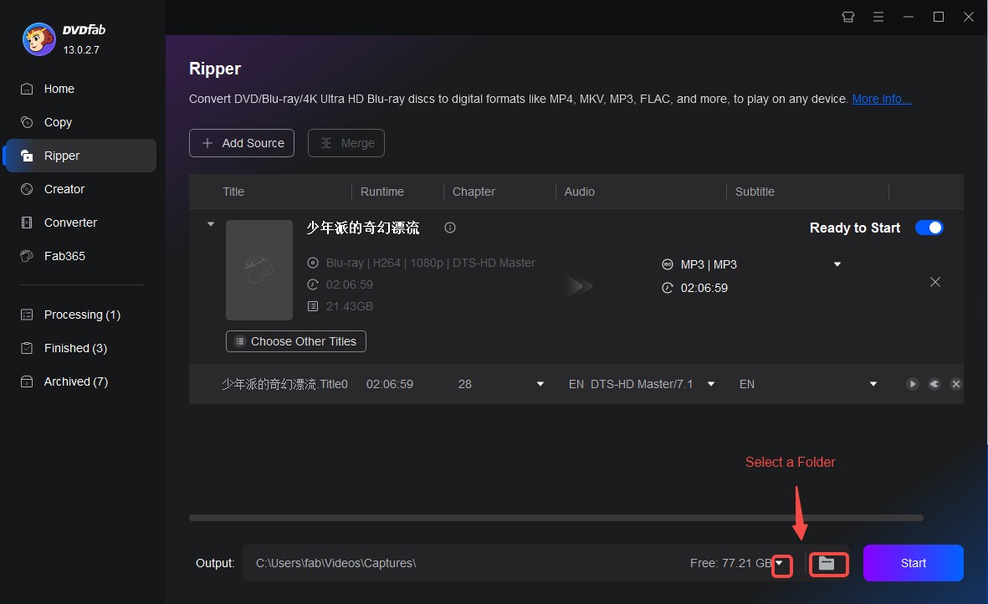Image resolution: width=988 pixels, height=604 pixels.
Task: Click the Merge button
Action: click(346, 143)
